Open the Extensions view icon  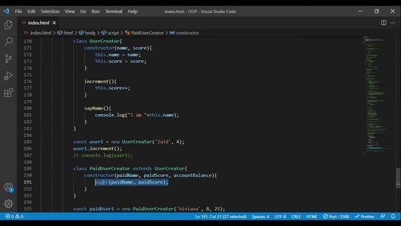[x=8, y=92]
